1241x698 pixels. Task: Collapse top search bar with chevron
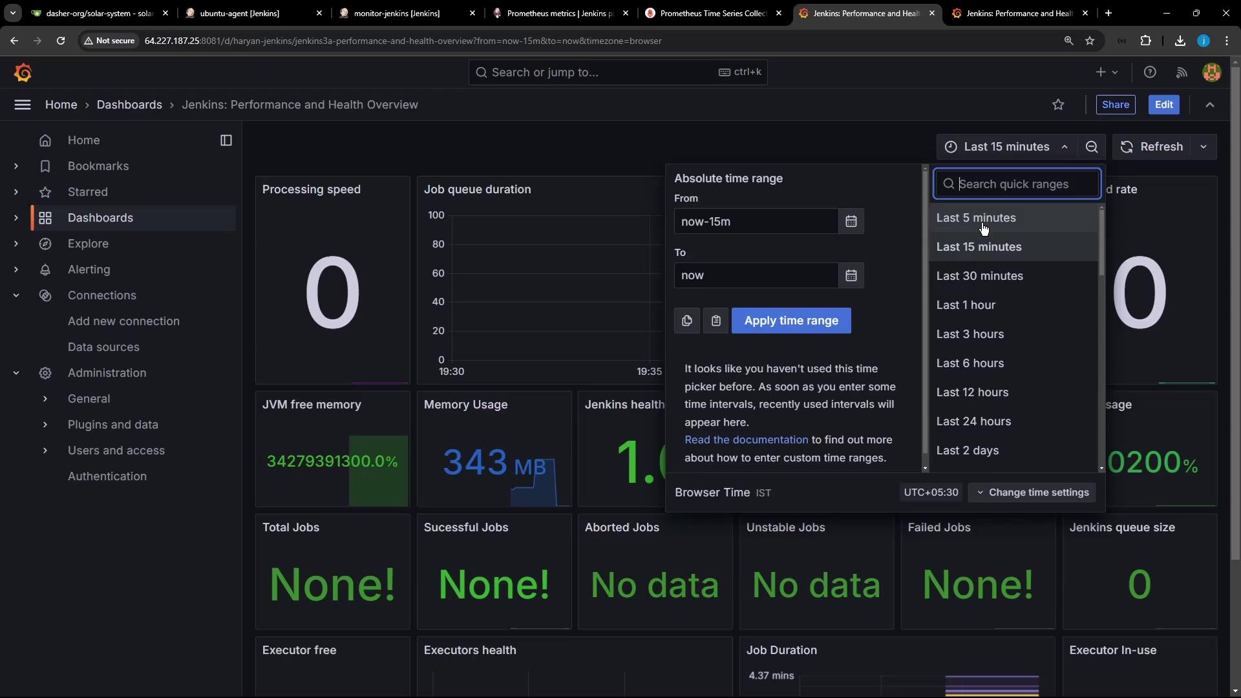pyautogui.click(x=1210, y=105)
